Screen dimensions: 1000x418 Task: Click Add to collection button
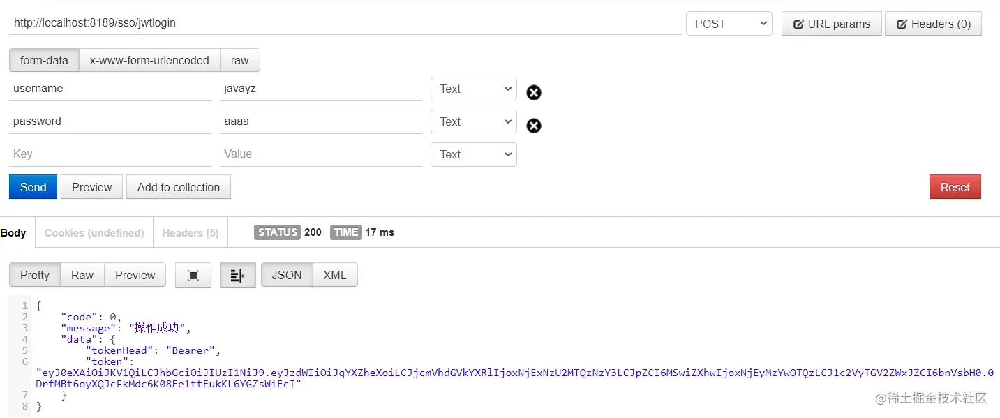tap(179, 187)
